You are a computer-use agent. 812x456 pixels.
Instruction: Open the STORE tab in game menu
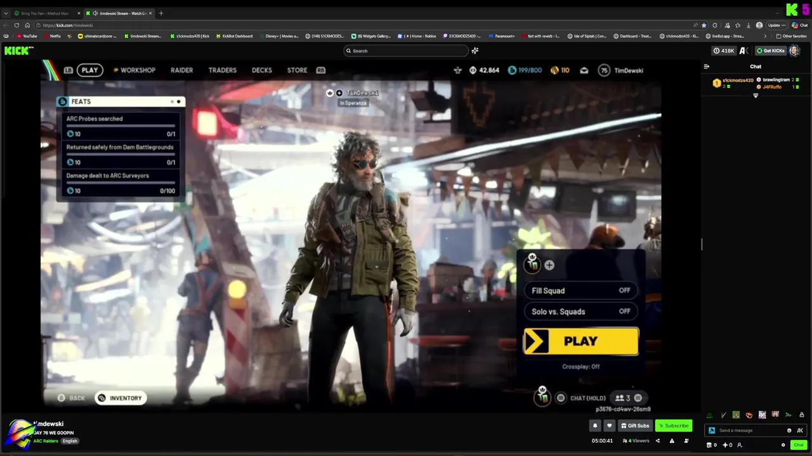point(297,70)
